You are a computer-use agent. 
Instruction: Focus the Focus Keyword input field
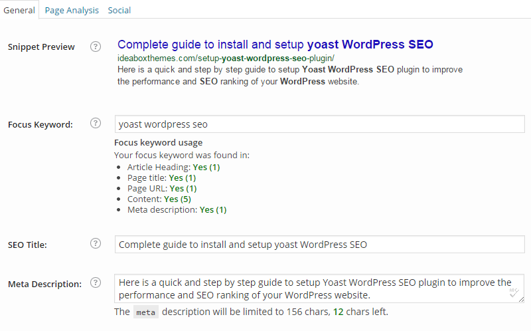coord(320,124)
